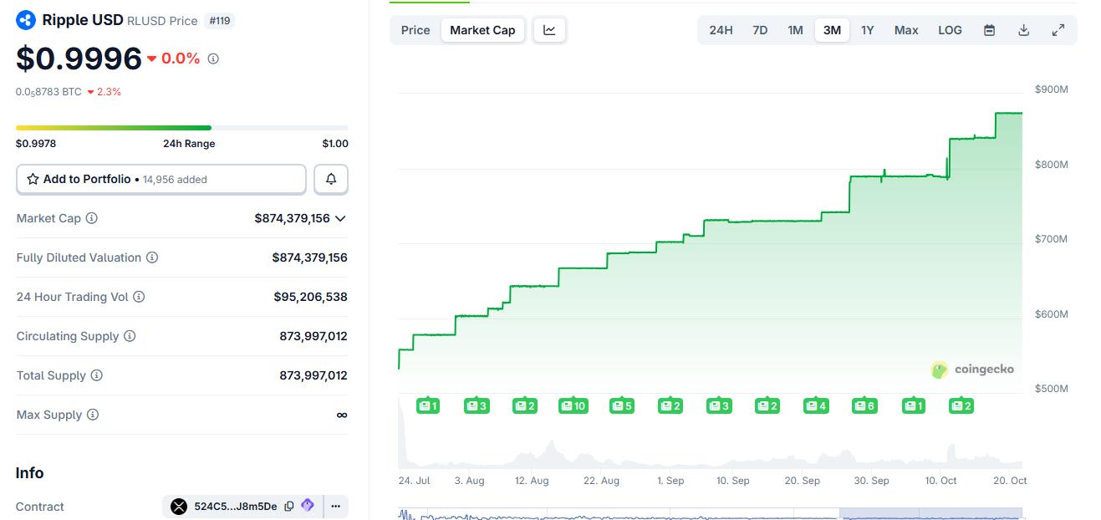Open the news marker showing 10 articles
This screenshot has width=1101, height=520.
(573, 406)
